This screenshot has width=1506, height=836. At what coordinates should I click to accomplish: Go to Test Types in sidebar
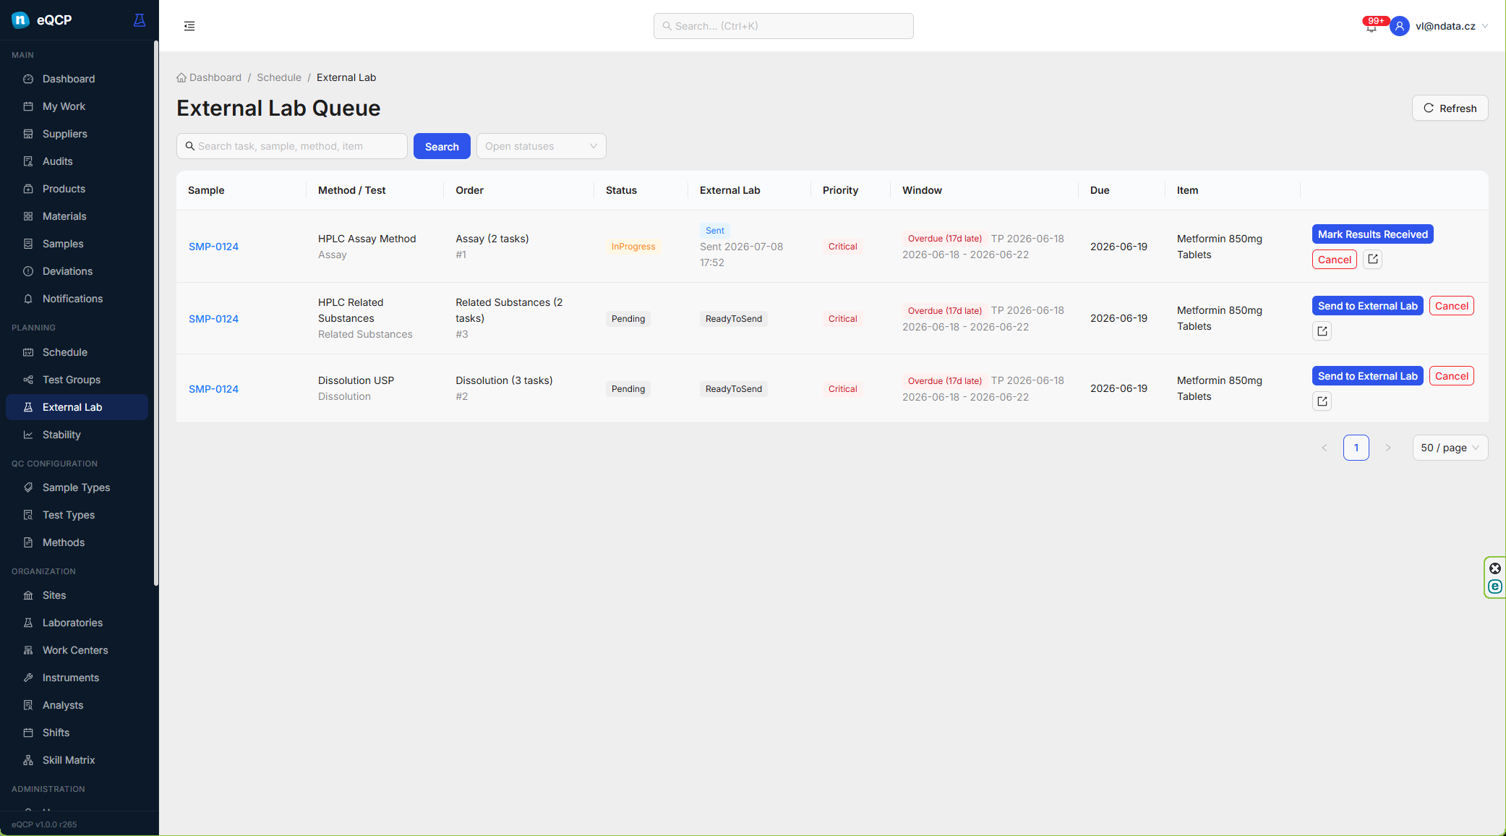coord(77,515)
